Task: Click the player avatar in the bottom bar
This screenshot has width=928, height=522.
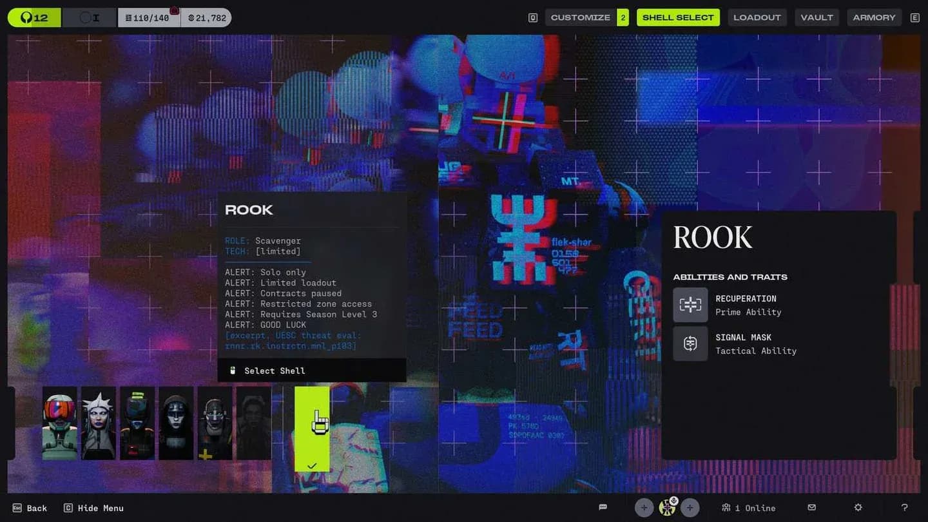Action: pos(667,508)
